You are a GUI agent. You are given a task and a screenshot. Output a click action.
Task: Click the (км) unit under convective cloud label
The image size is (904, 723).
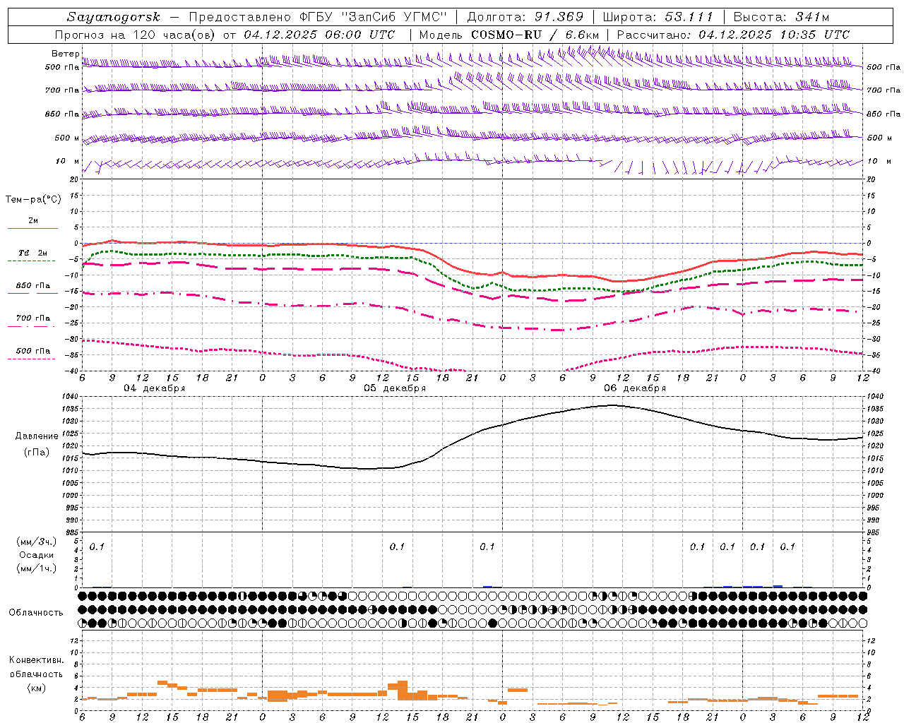coord(36,688)
